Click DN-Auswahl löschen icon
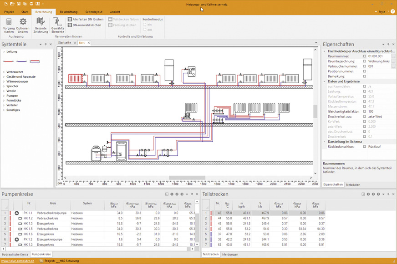 (70, 25)
